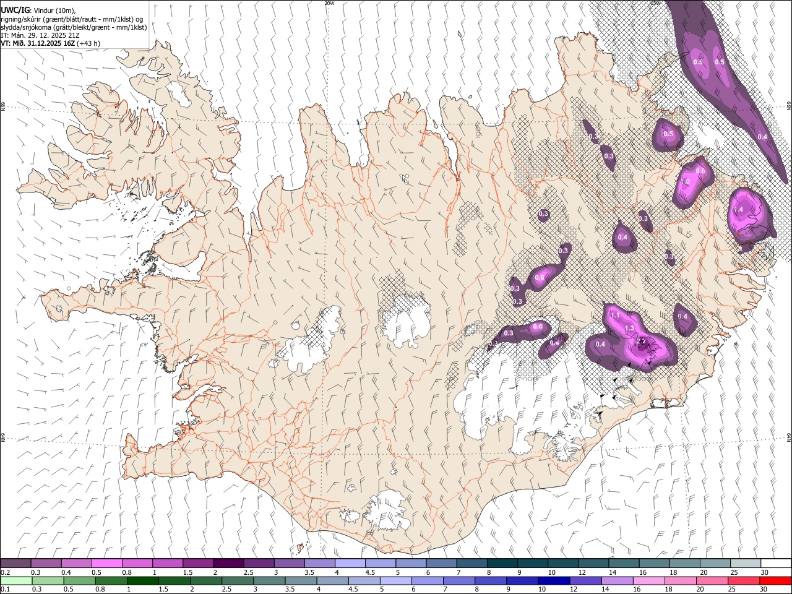Viewport: 792px width, 594px height.
Task: Select the lower-row 30 bright red swatch
Action: click(x=775, y=580)
